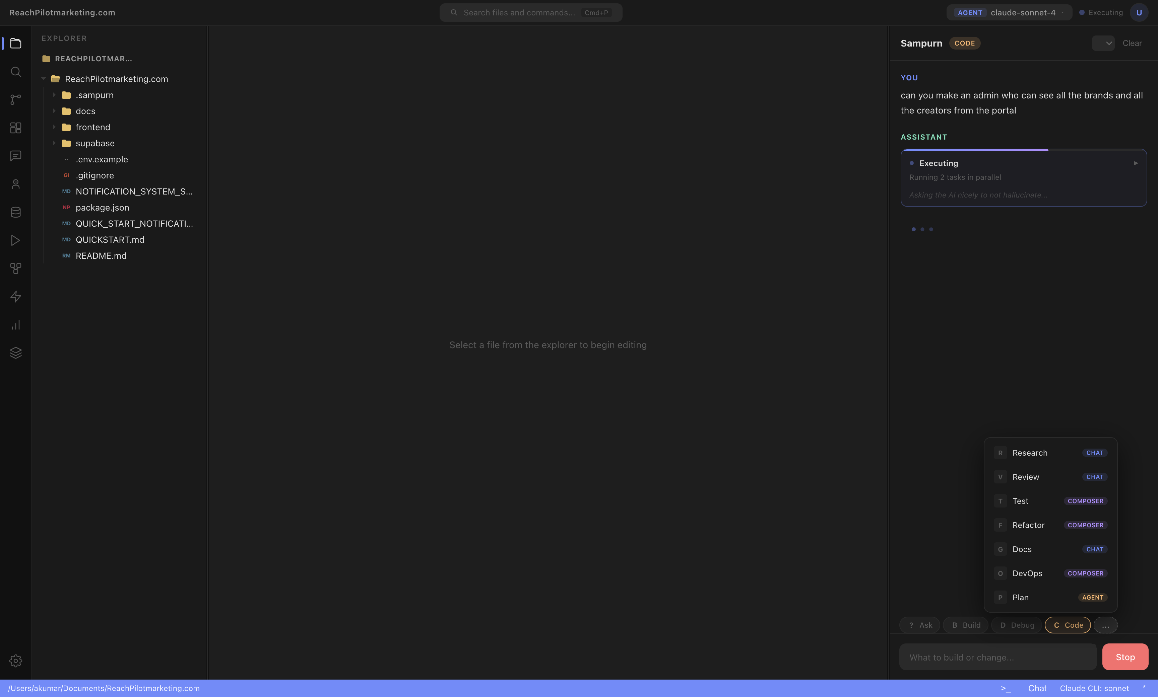The height and width of the screenshot is (697, 1158).
Task: Focus the 'What to build or change' input
Action: tap(998, 657)
